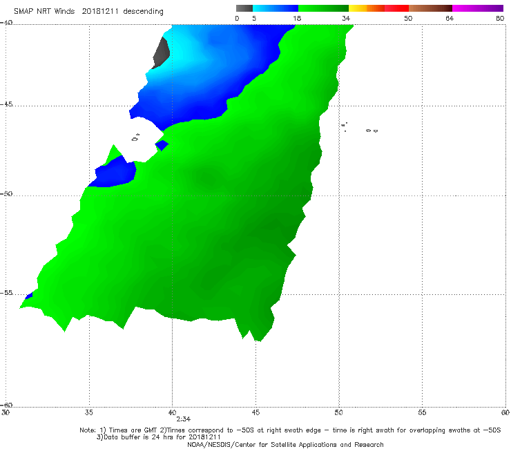
Task: Click the "Note: 1) Times are GMT" line
Action: pyautogui.click(x=290, y=430)
